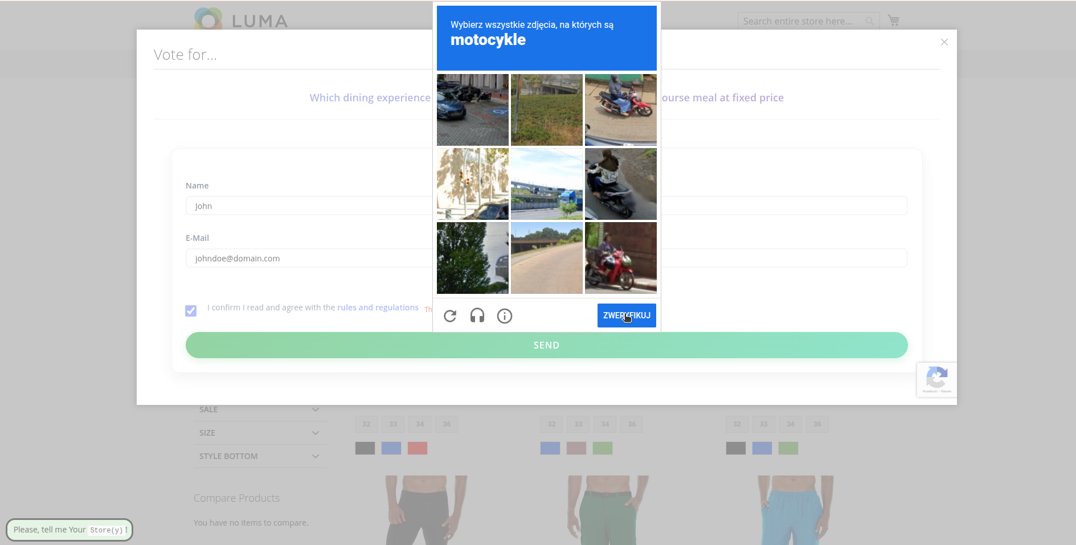Image resolution: width=1076 pixels, height=545 pixels.
Task: Close the Vote for dialog
Action: (x=944, y=42)
